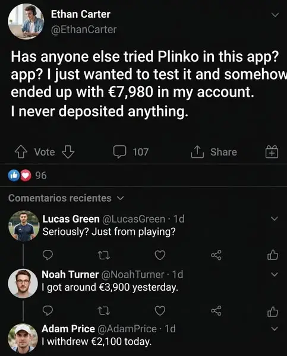Image resolution: width=287 pixels, height=356 pixels.
Task: Open the 107 comments bubble
Action: pos(131,152)
